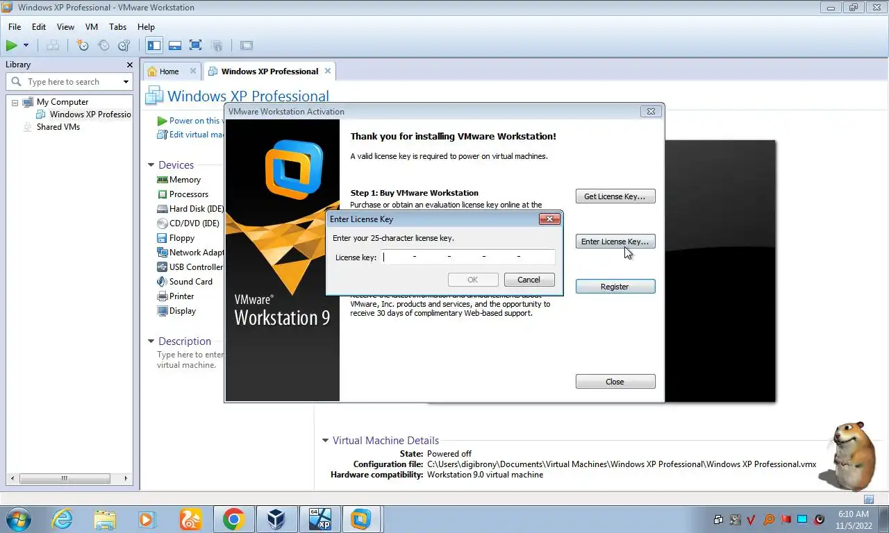The width and height of the screenshot is (889, 533).
Task: Collapse the Description section
Action: pyautogui.click(x=151, y=341)
